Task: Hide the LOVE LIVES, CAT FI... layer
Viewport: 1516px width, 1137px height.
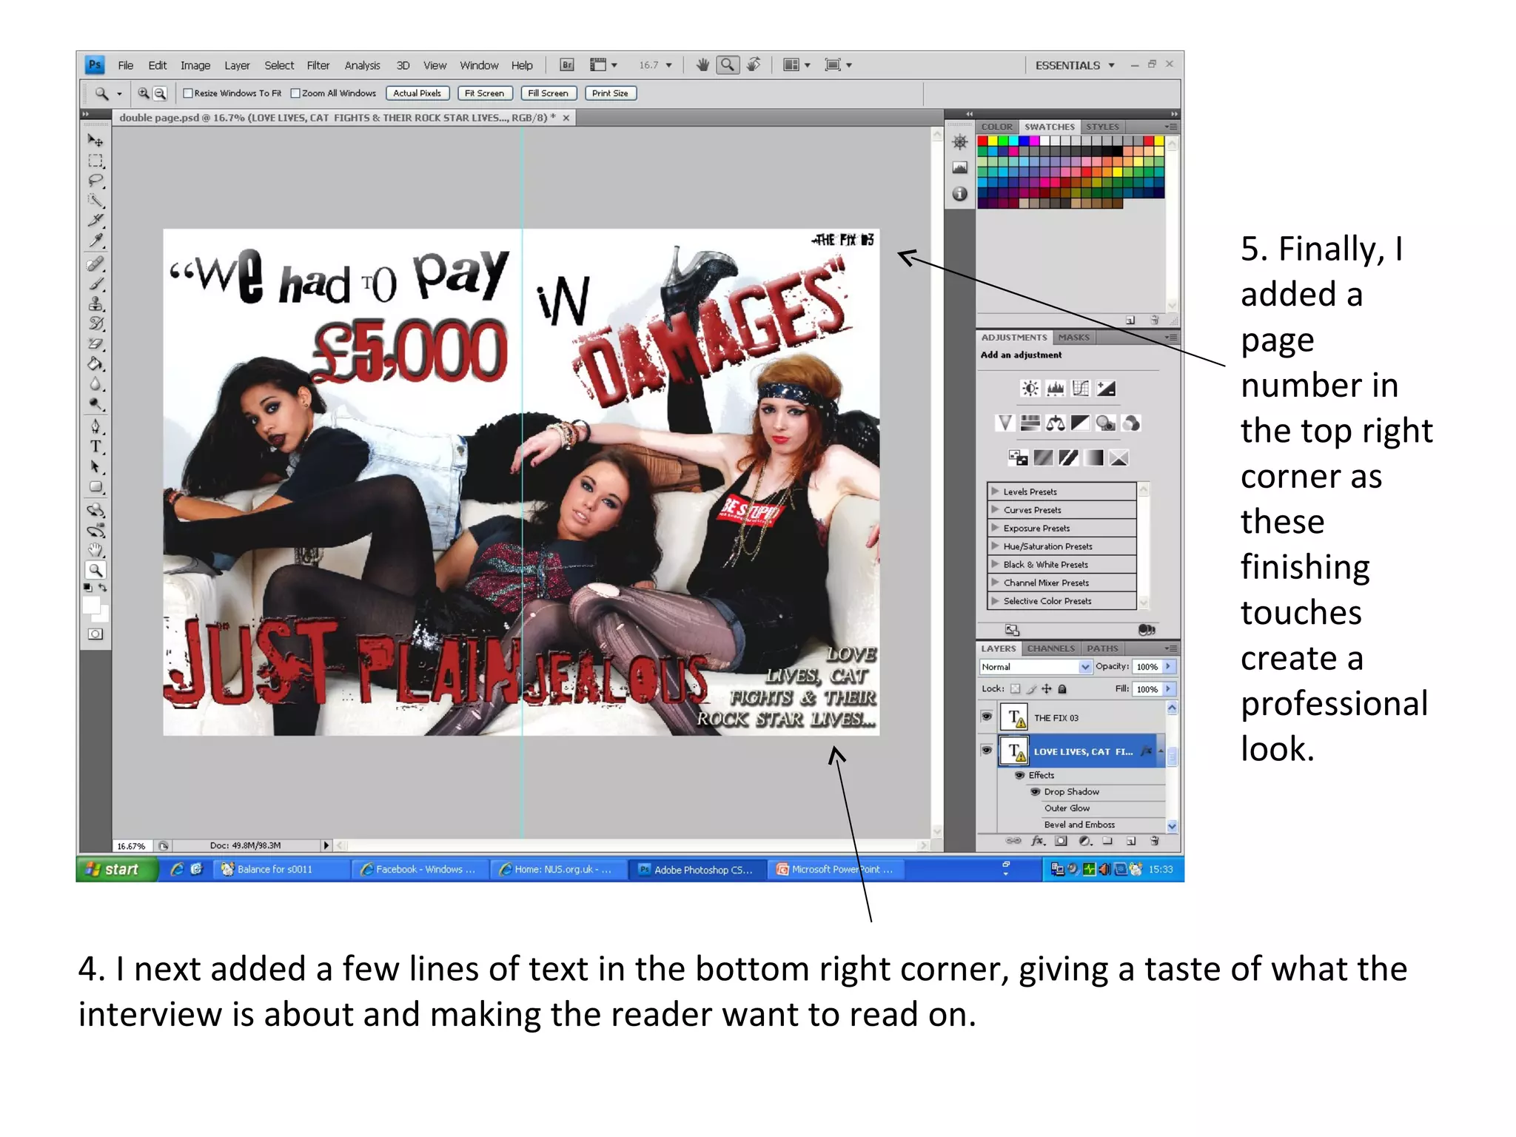Action: click(x=987, y=750)
